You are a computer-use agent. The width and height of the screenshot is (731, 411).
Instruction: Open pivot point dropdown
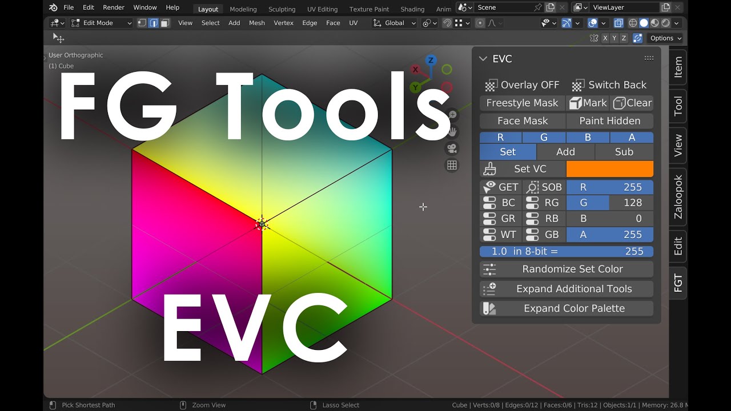429,23
